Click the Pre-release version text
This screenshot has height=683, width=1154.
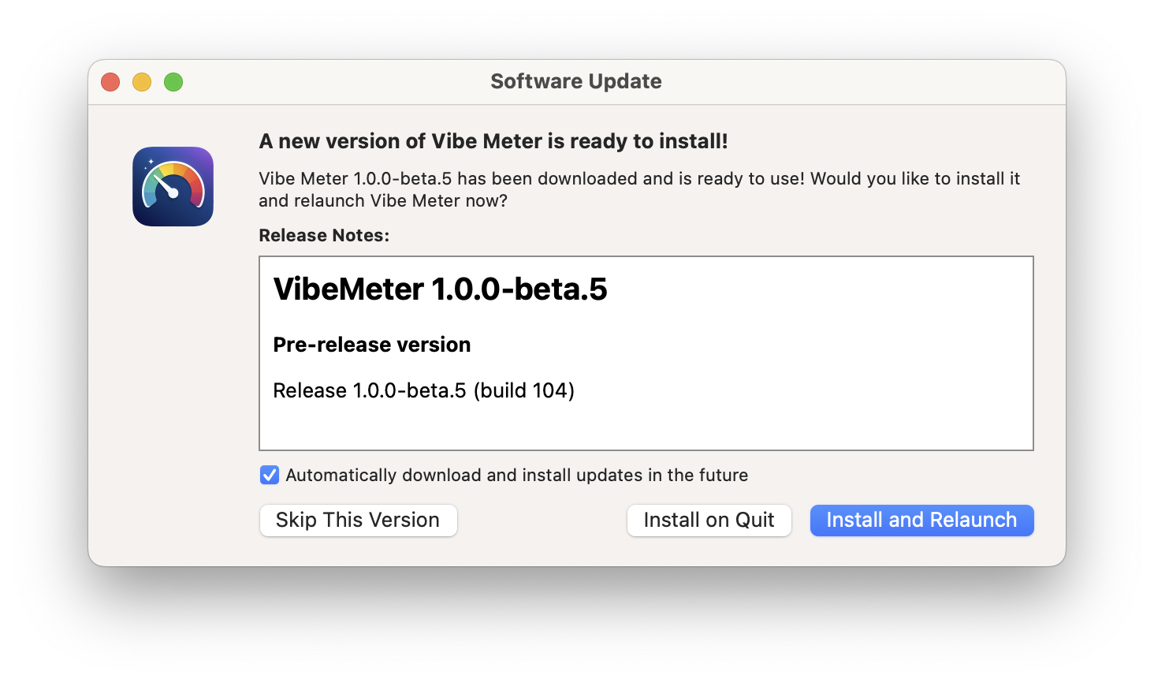pyautogui.click(x=371, y=345)
